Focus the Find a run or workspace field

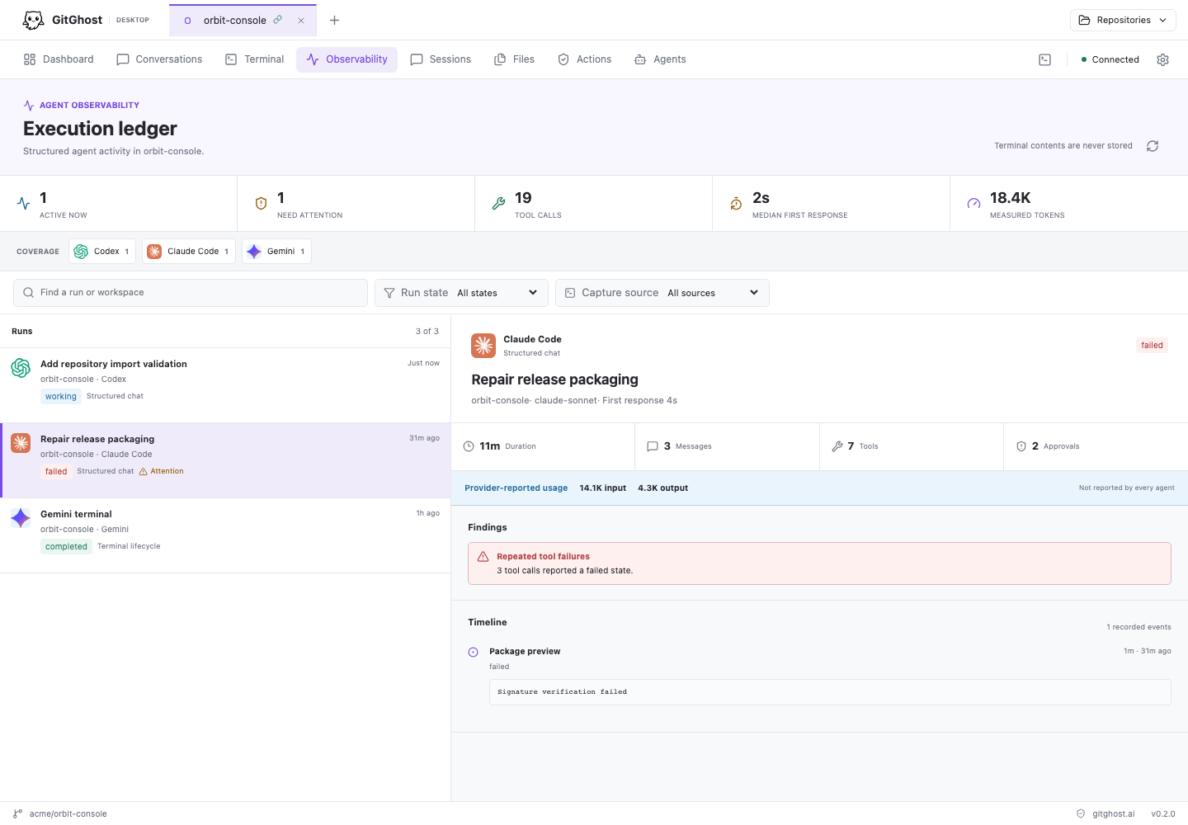point(191,293)
